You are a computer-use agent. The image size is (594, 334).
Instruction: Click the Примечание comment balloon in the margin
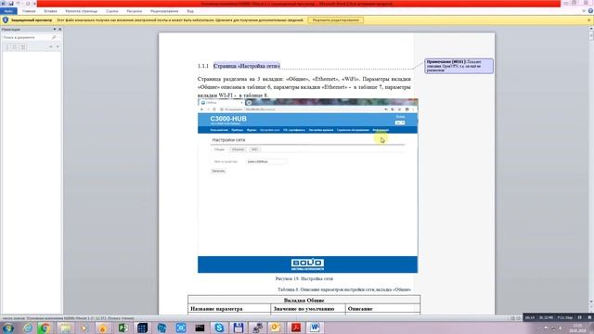pyautogui.click(x=458, y=66)
